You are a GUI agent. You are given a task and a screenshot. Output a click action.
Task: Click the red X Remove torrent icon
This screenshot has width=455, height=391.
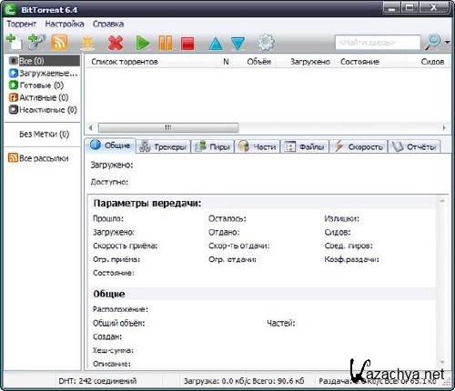116,43
